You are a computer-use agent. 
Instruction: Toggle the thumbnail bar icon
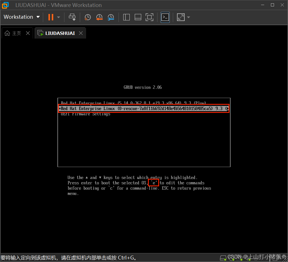138,17
